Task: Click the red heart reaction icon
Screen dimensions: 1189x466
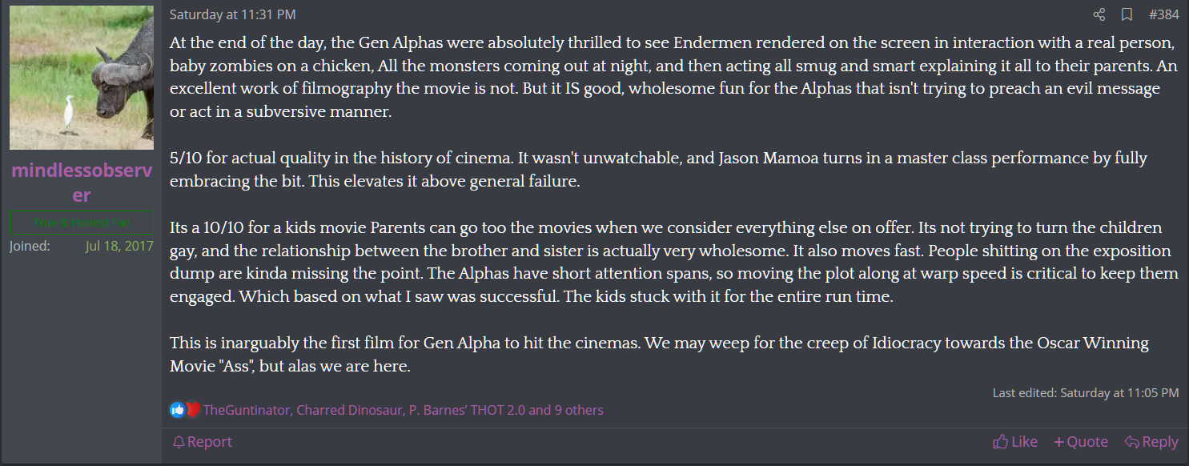Action: coord(192,410)
